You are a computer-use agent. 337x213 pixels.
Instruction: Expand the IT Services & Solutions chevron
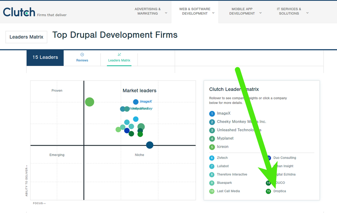click(307, 13)
